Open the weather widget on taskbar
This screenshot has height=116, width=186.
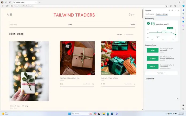click(5, 114)
